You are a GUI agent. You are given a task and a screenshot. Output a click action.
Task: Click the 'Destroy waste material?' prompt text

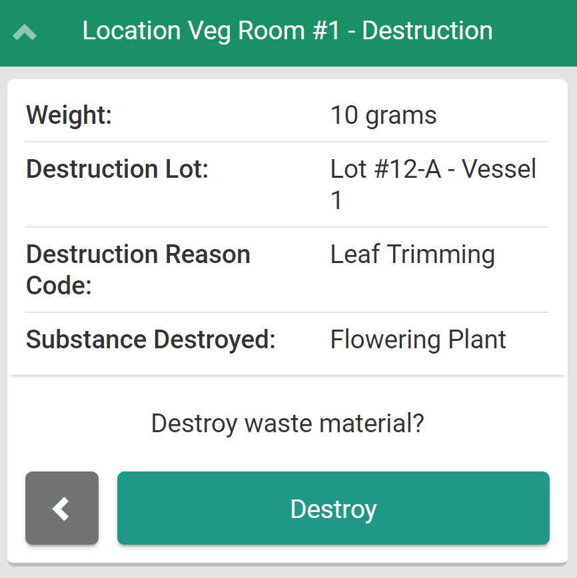[x=288, y=423]
